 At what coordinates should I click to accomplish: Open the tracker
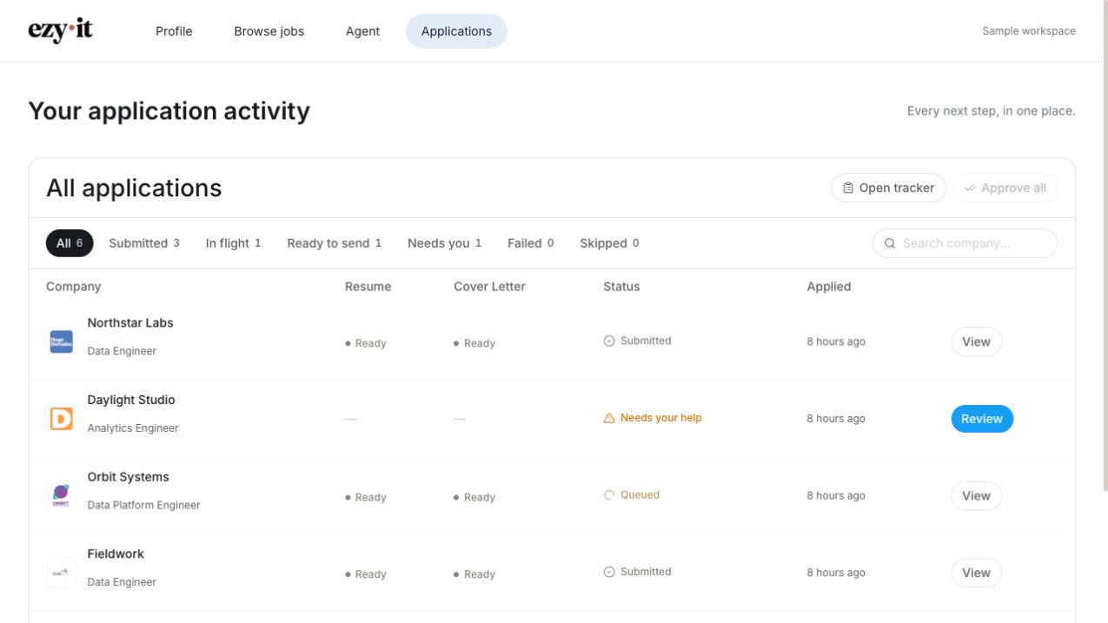pos(888,188)
